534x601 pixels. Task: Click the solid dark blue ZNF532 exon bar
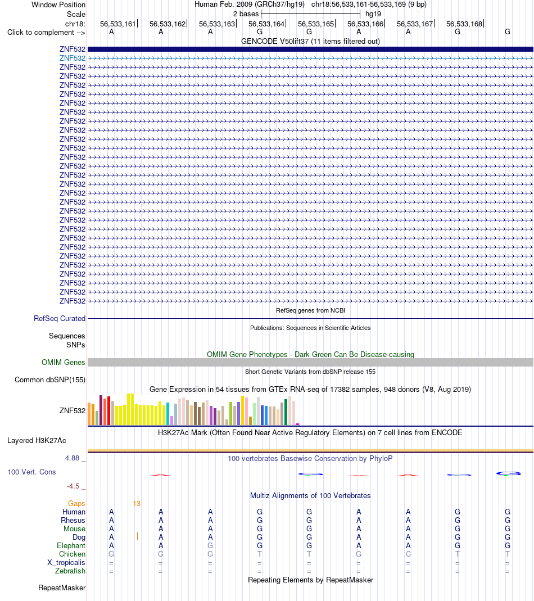click(x=310, y=49)
